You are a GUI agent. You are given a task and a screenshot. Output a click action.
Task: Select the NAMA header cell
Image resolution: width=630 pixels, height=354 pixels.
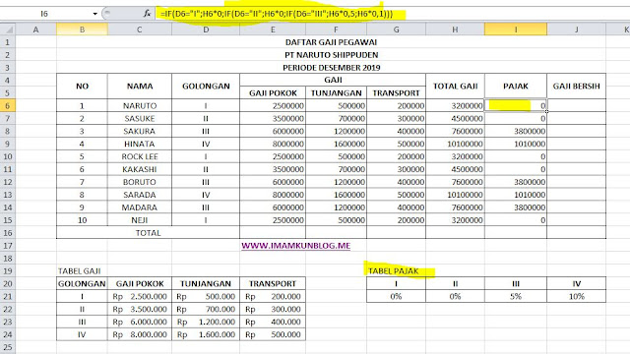(x=140, y=86)
